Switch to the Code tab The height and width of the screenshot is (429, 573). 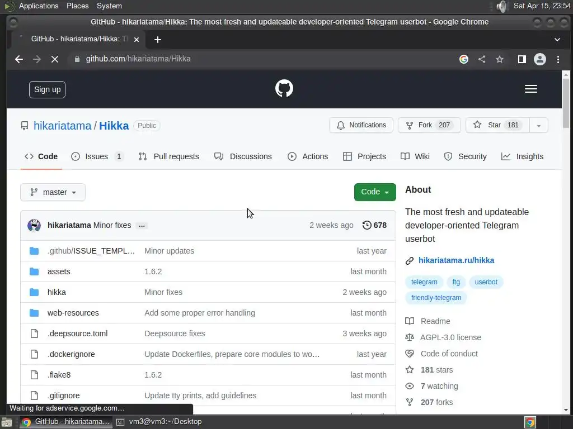41,156
